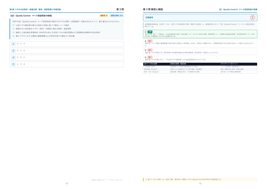267x189 pixels.
Task: Select answer option ③ ア、ウ、エ
Action: coord(66,58)
